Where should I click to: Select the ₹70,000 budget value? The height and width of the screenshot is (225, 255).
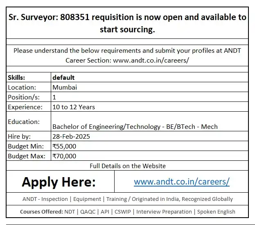(64, 156)
